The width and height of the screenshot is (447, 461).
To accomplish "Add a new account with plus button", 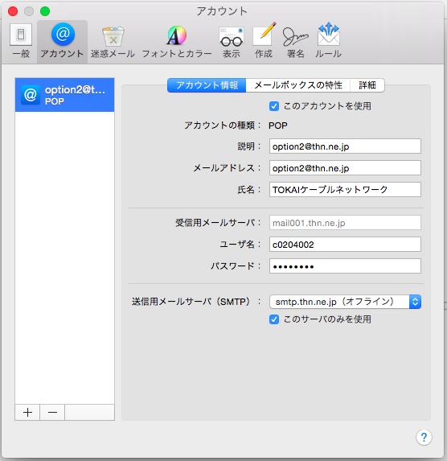I will 27,412.
